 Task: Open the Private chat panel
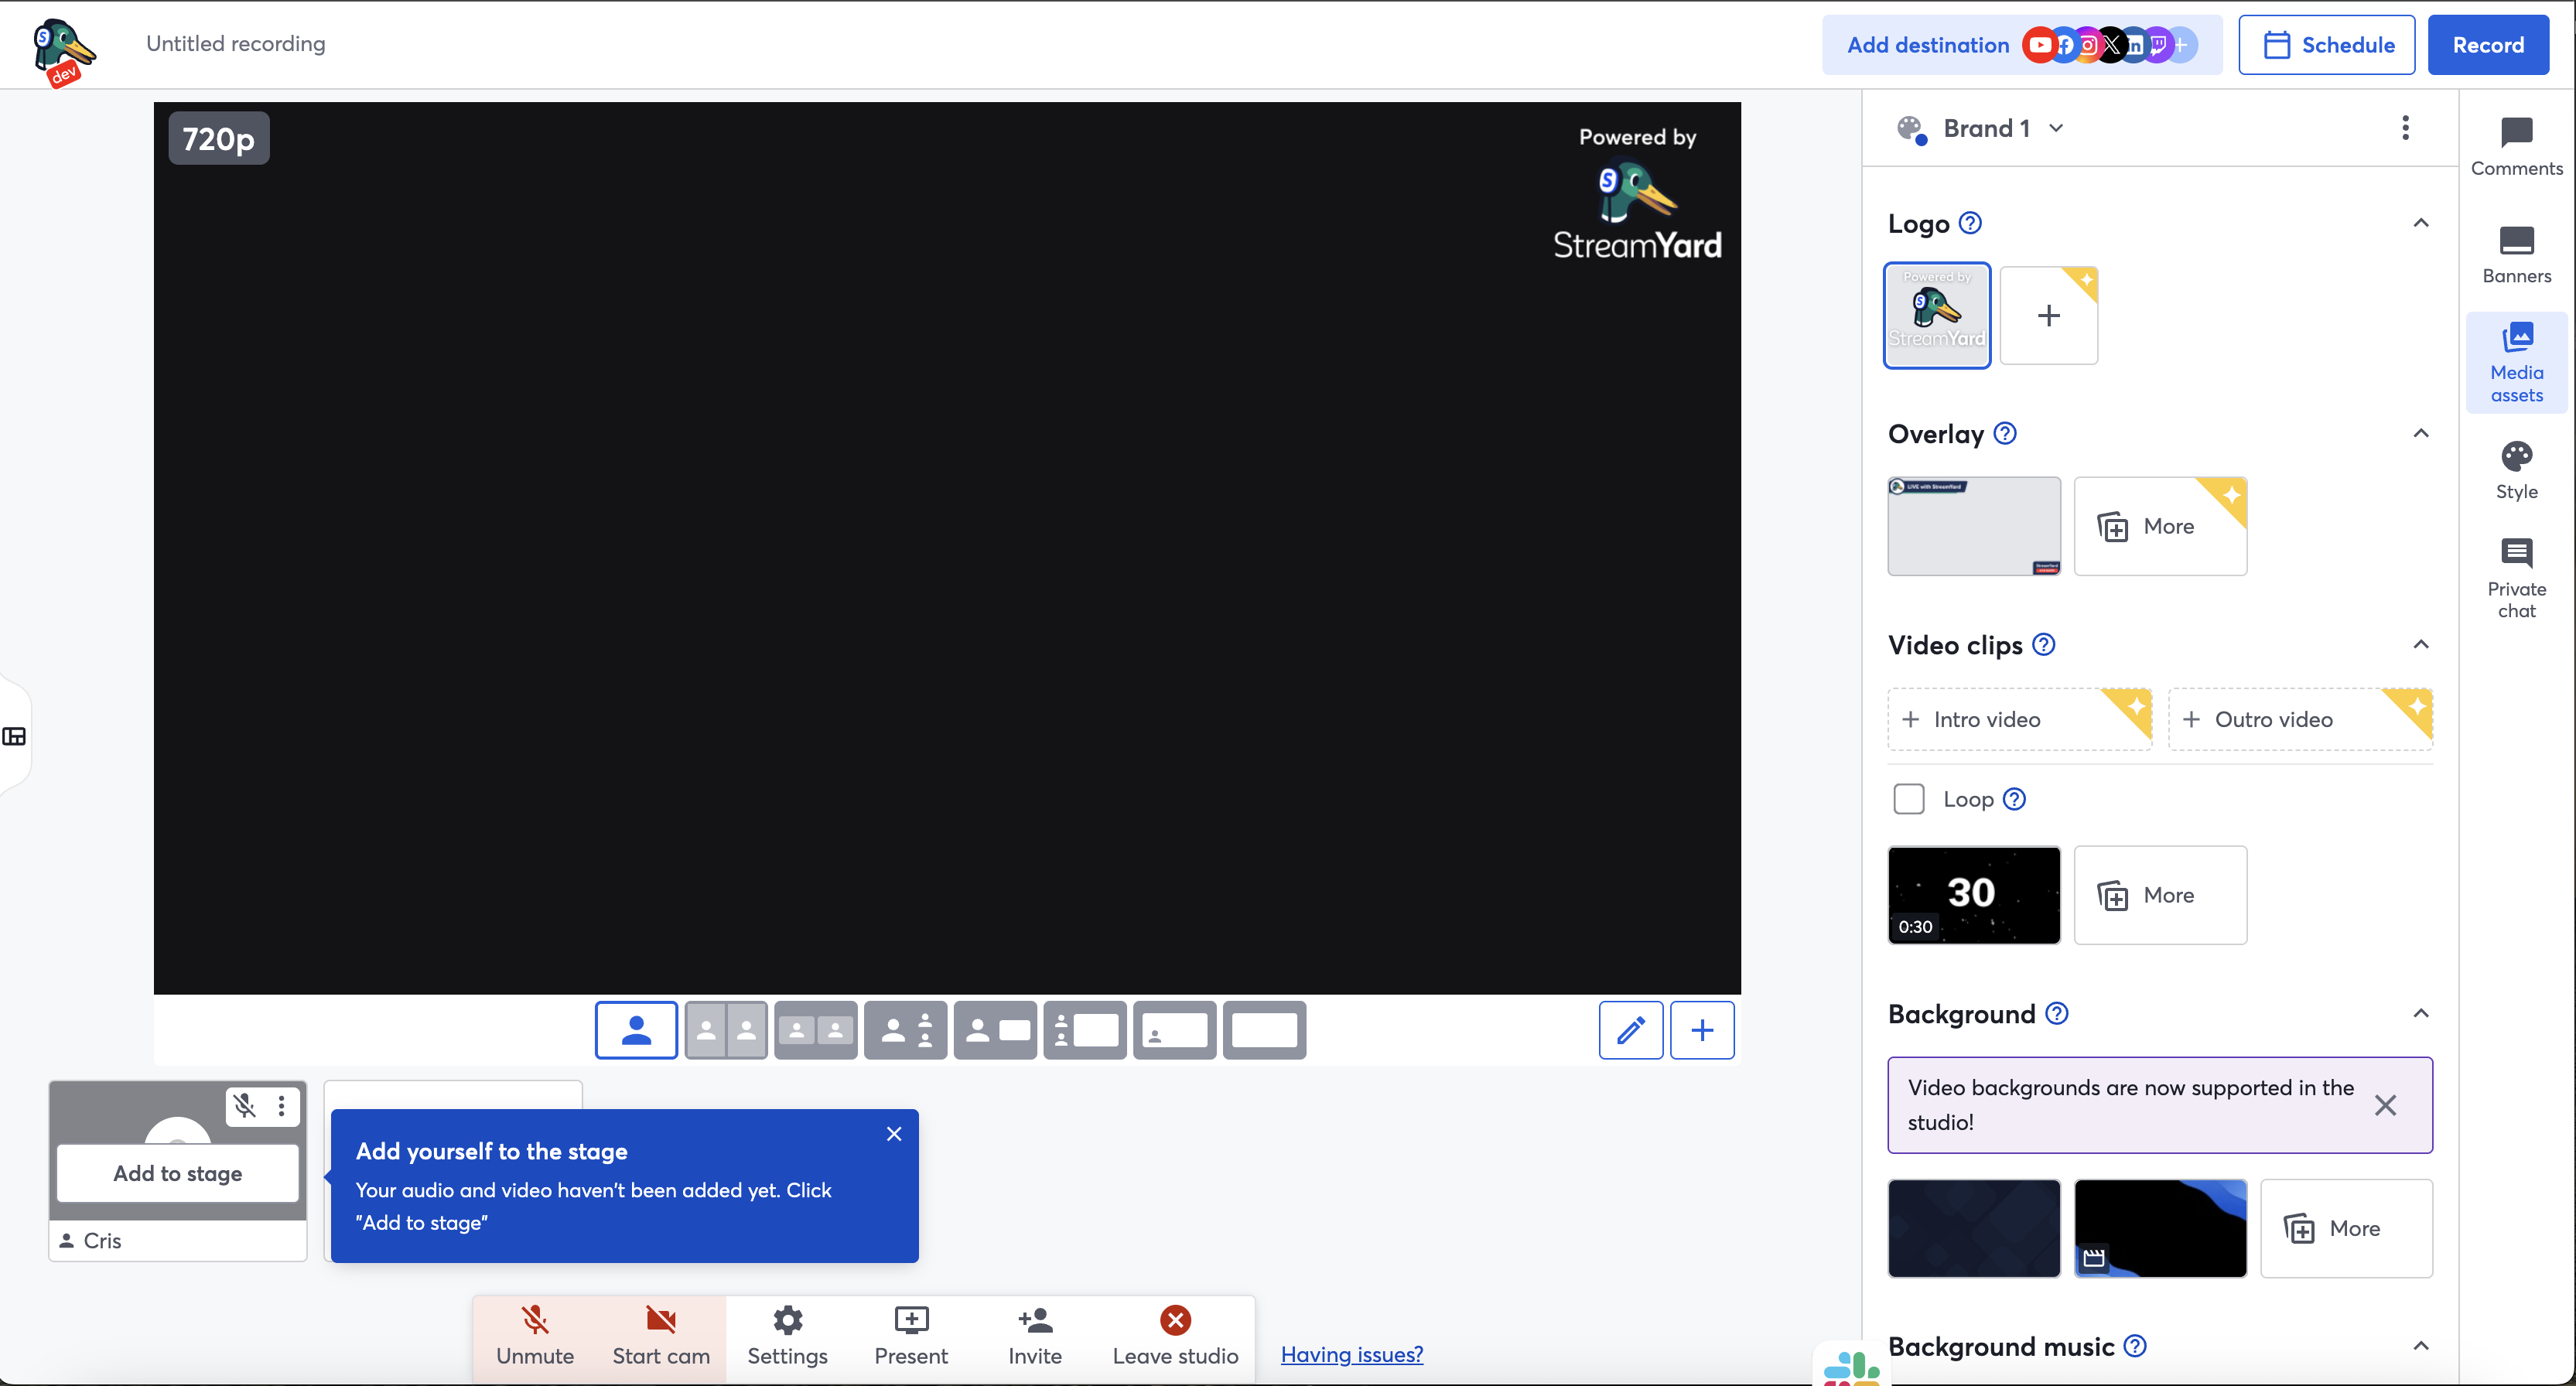click(x=2516, y=578)
